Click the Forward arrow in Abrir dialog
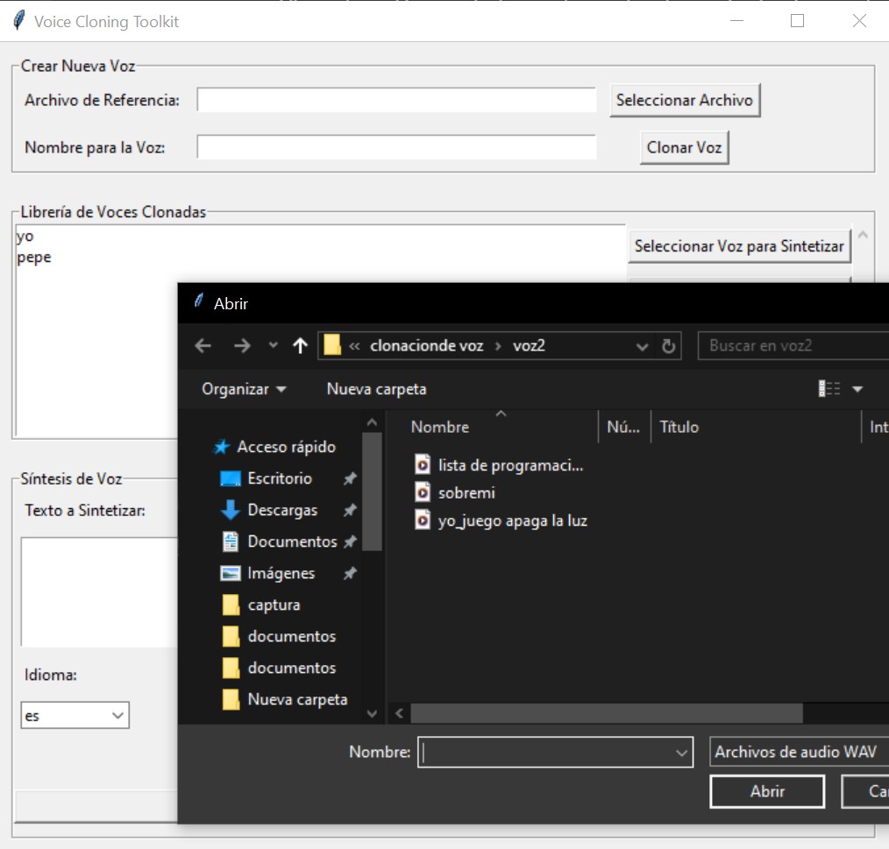 pyautogui.click(x=242, y=345)
